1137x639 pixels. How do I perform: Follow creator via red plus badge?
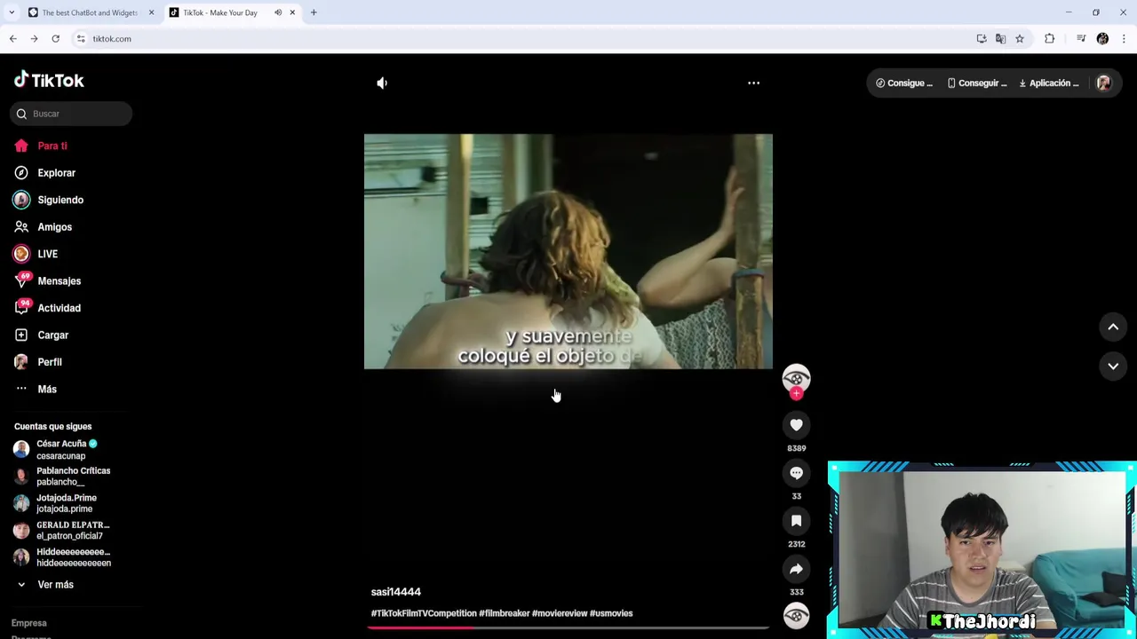pyautogui.click(x=796, y=394)
